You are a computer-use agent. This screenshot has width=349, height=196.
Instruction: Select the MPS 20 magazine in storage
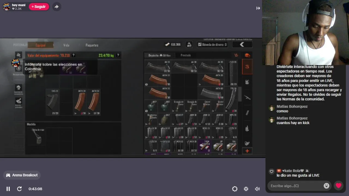point(231,119)
